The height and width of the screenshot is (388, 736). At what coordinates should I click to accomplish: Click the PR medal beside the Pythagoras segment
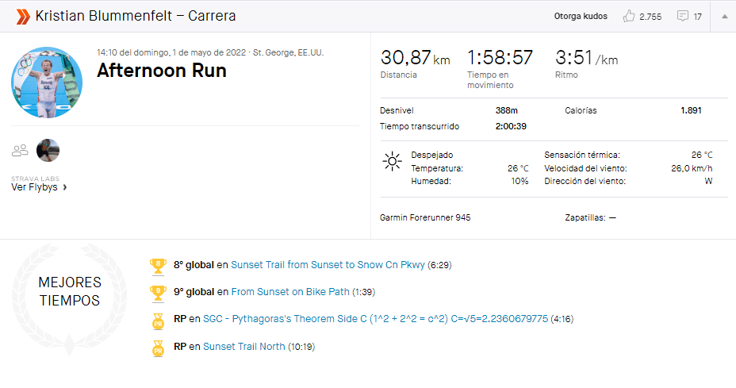(x=158, y=321)
